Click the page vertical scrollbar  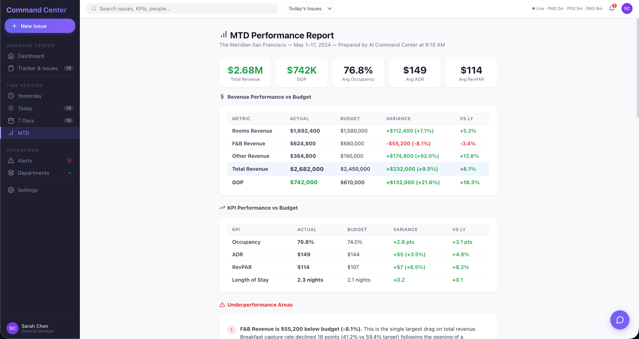[x=637, y=68]
